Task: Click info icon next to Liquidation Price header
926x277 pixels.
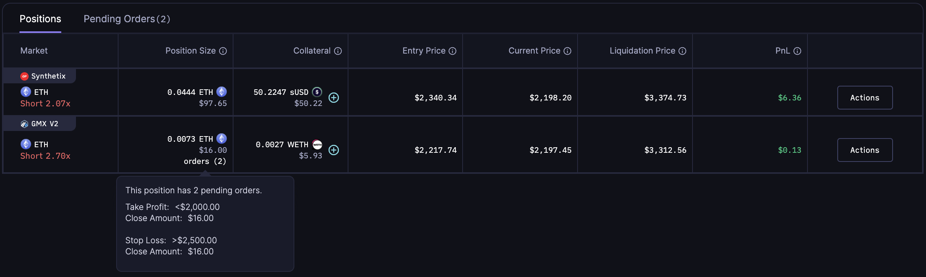Action: point(683,51)
